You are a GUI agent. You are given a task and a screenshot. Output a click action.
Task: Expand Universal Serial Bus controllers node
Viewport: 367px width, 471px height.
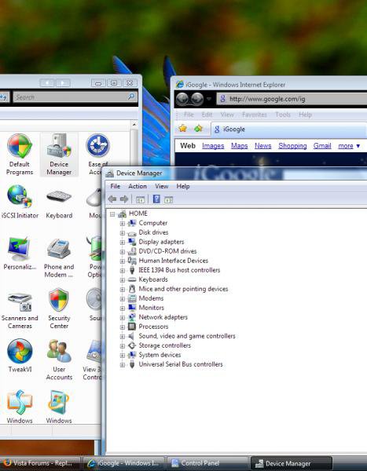(122, 365)
